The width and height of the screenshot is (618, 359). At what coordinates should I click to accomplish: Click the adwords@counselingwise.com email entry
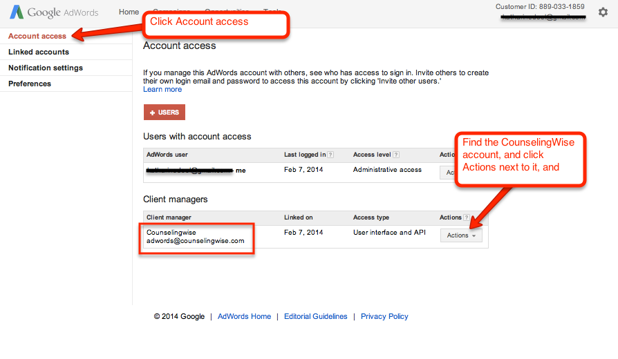click(x=196, y=241)
